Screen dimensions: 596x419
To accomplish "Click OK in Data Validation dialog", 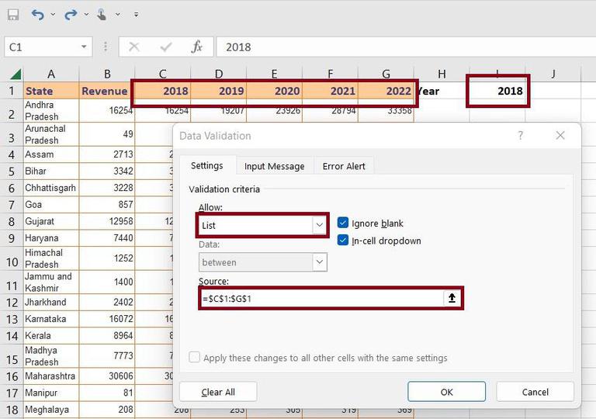I will 447,392.
